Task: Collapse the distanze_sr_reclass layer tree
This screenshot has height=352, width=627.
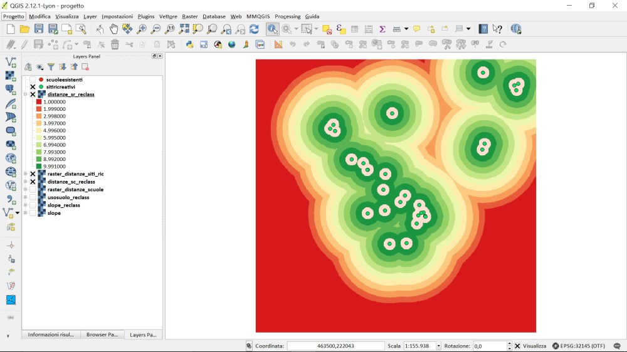Action: click(x=26, y=95)
